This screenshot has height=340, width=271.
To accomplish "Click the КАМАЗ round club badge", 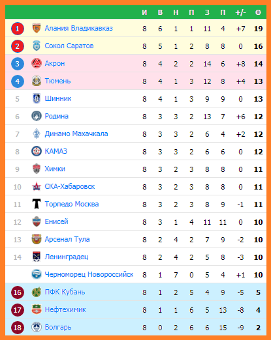I will tap(37, 151).
